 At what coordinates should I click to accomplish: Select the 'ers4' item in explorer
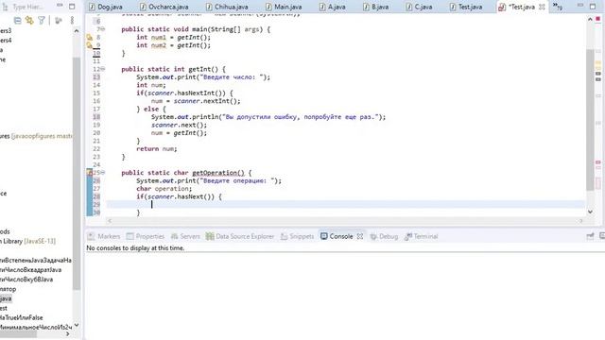(6, 40)
